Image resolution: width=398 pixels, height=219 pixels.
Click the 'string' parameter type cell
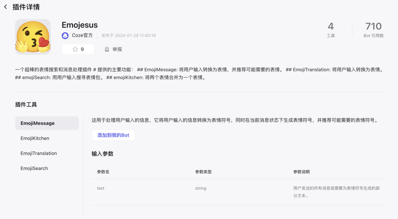[201, 189]
